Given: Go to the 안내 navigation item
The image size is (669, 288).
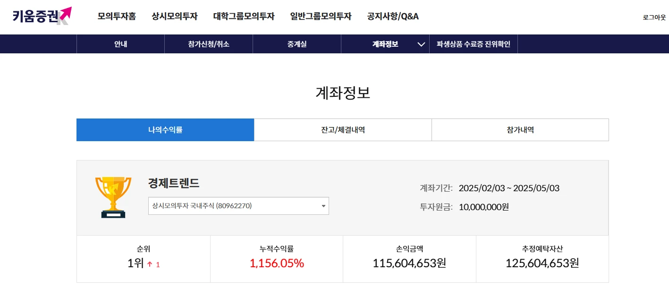Looking at the screenshot, I should pos(120,43).
